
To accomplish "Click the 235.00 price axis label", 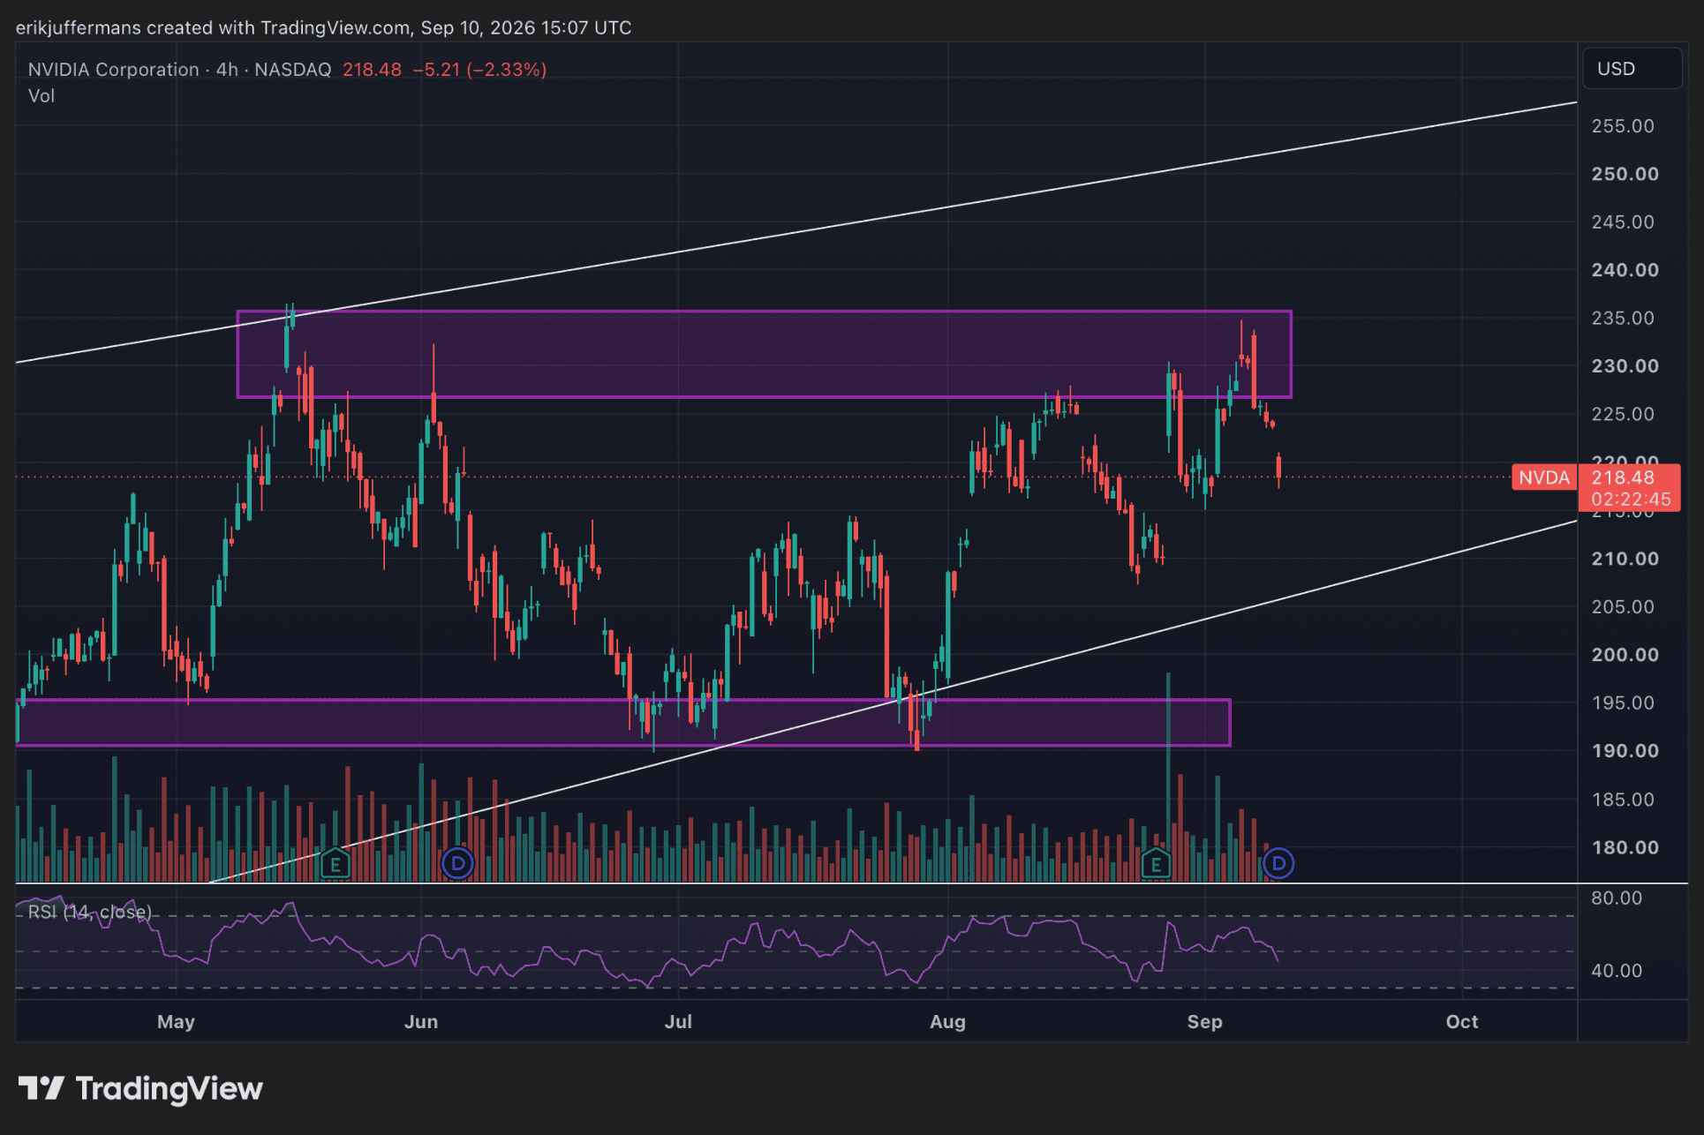I will (x=1623, y=318).
